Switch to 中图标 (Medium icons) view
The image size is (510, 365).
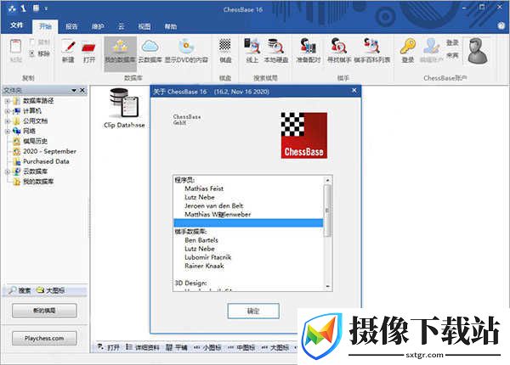click(241, 347)
